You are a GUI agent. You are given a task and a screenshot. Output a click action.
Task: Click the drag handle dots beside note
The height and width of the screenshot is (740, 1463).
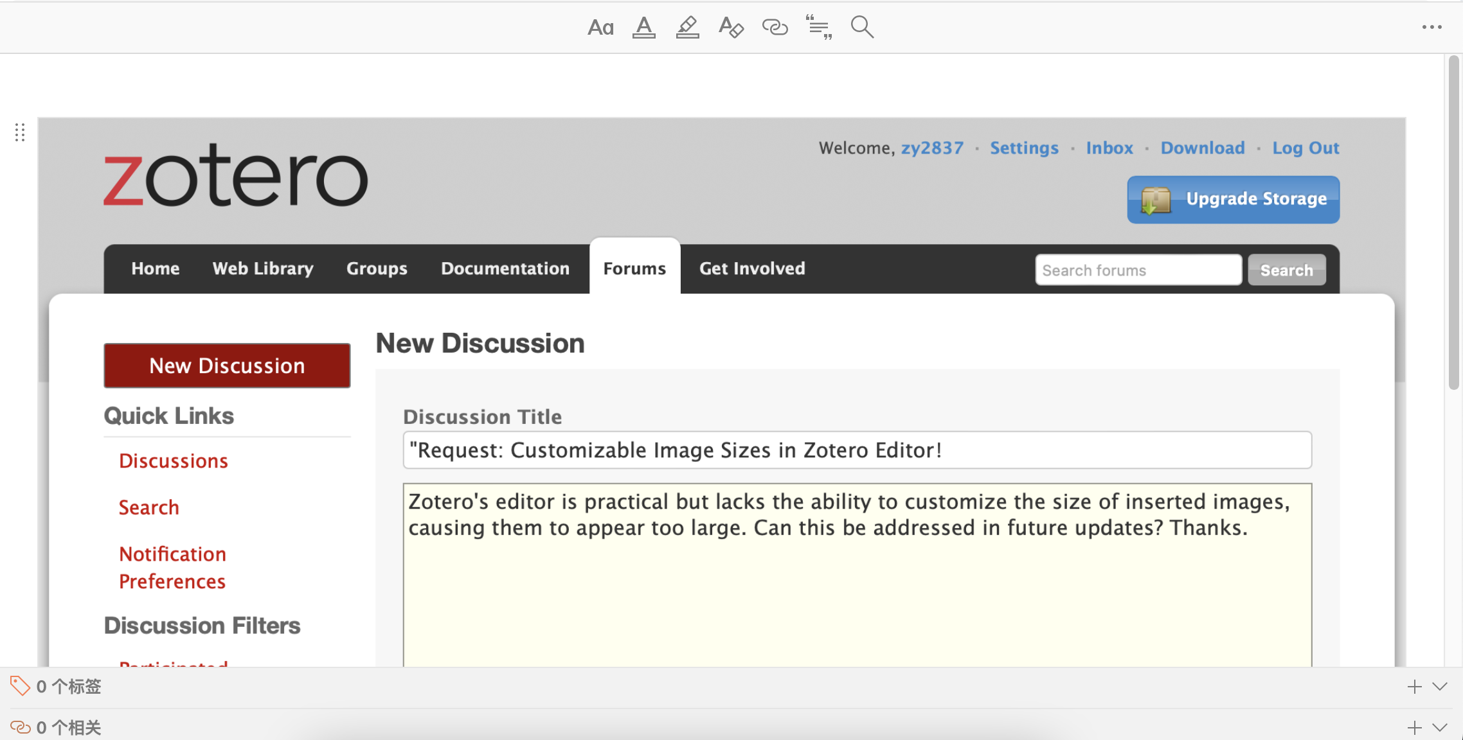[x=20, y=132]
